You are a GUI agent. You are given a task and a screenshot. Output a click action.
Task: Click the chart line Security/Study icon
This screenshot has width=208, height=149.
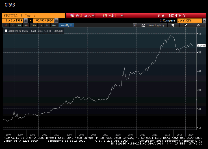click(x=143, y=25)
